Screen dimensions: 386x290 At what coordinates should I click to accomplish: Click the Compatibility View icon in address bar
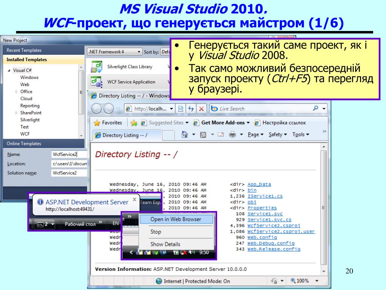click(181, 109)
